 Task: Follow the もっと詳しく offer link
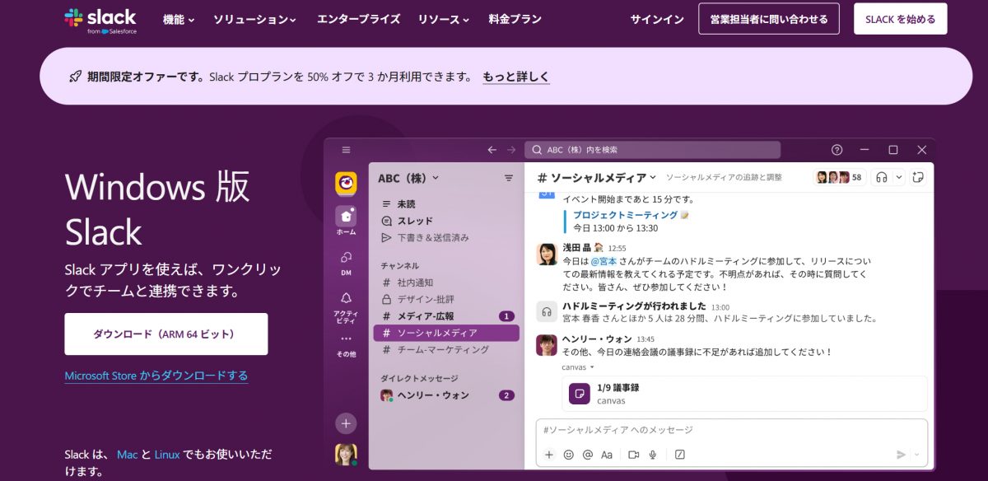[x=515, y=77]
